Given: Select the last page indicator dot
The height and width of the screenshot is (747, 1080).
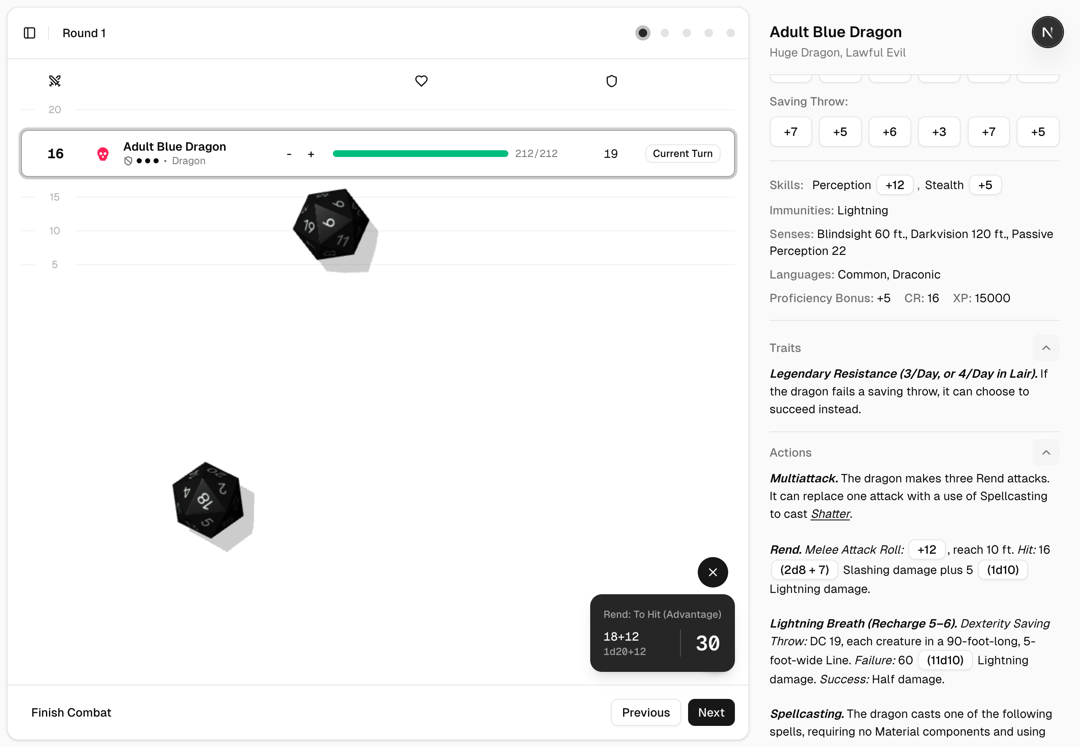Looking at the screenshot, I should click(x=730, y=33).
